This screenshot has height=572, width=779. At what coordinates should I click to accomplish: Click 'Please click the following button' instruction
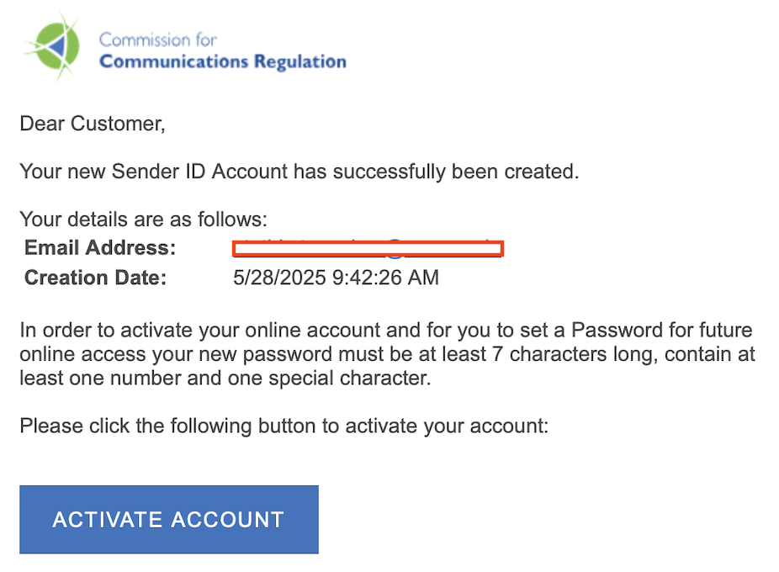point(284,426)
